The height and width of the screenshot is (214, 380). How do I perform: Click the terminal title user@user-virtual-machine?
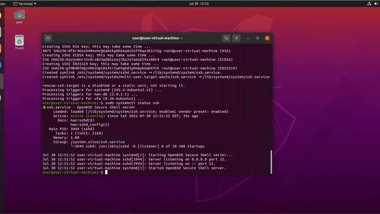coord(157,38)
